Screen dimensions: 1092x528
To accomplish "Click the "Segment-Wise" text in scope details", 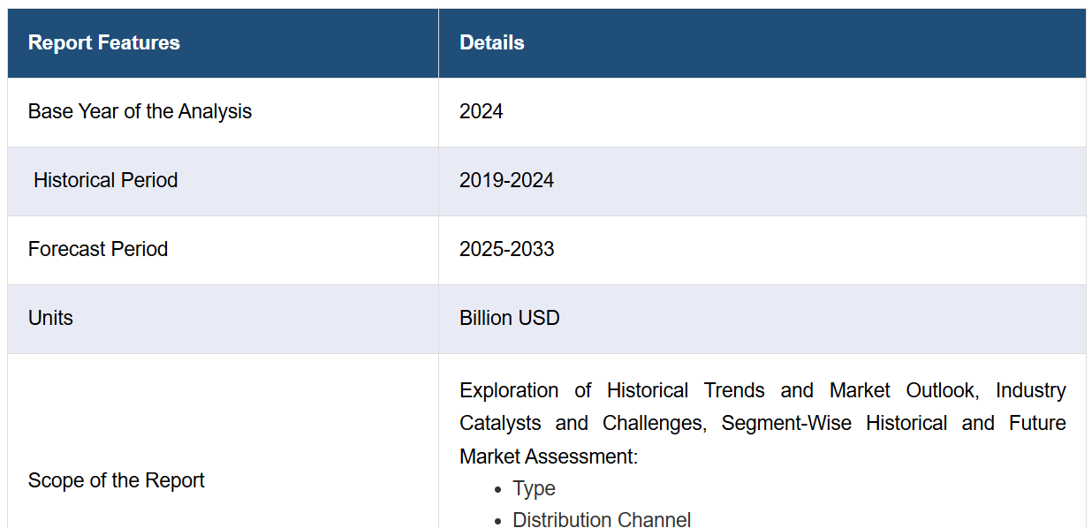I will pyautogui.click(x=786, y=423).
